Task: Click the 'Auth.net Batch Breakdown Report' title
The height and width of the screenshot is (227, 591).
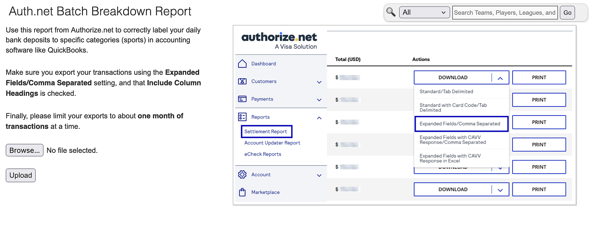Action: click(100, 11)
